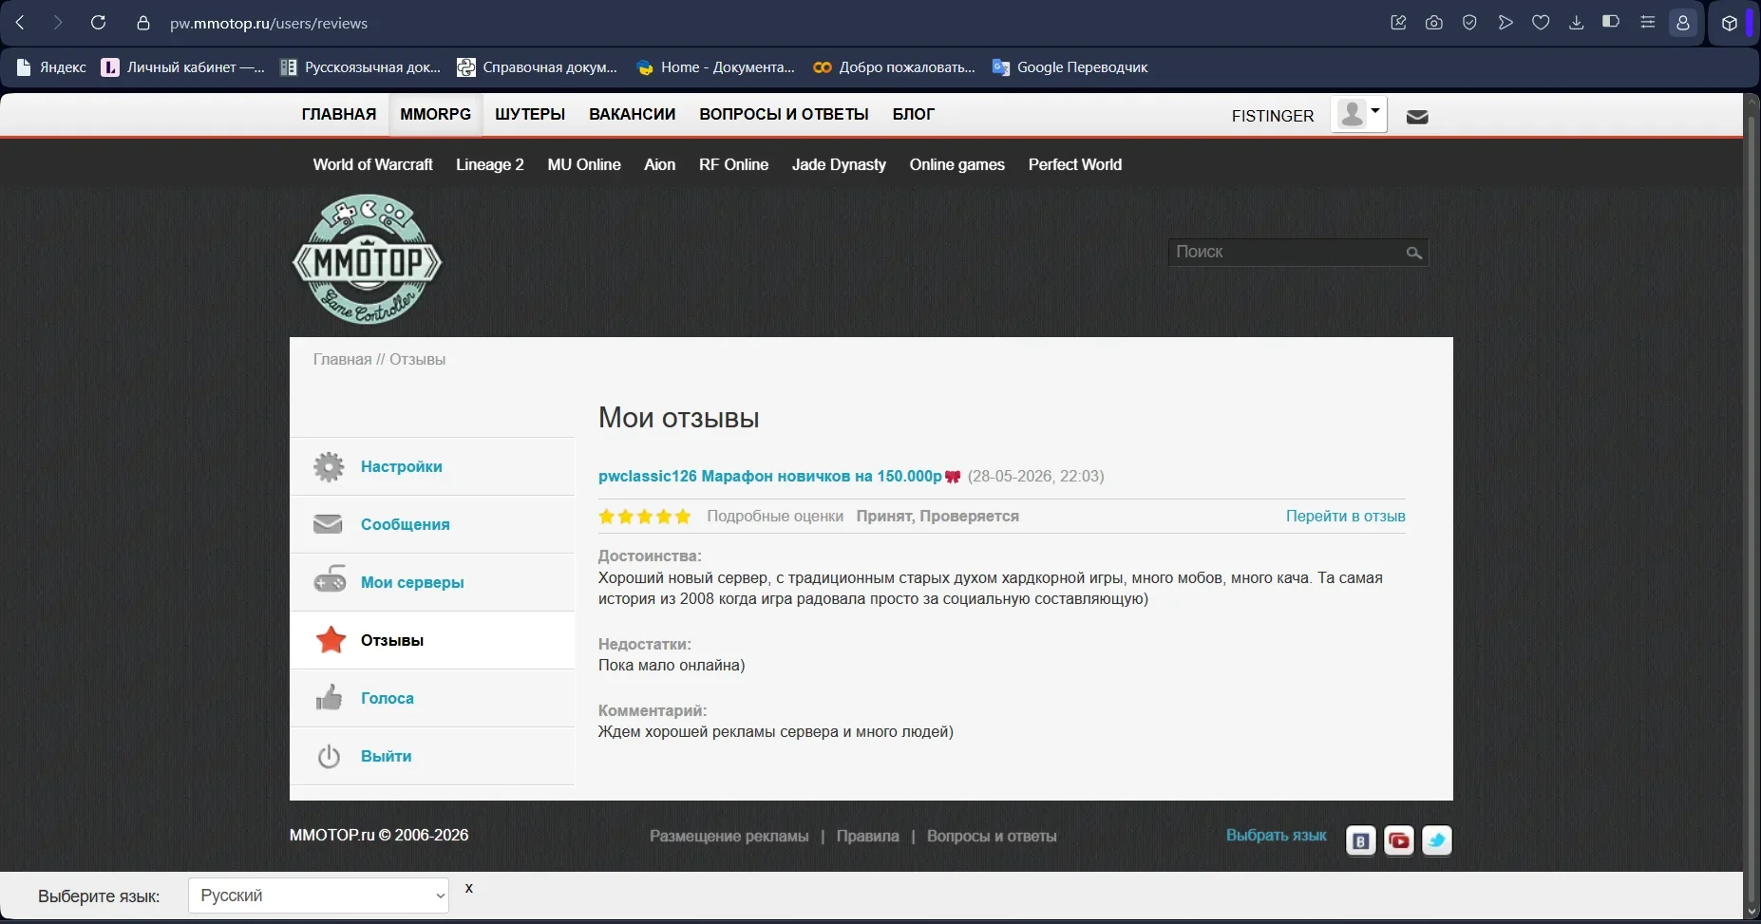The width and height of the screenshot is (1761, 924).
Task: Go to Jade Dynasty section
Action: [840, 164]
